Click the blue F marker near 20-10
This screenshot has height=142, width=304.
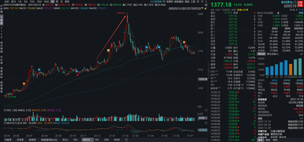point(77,71)
